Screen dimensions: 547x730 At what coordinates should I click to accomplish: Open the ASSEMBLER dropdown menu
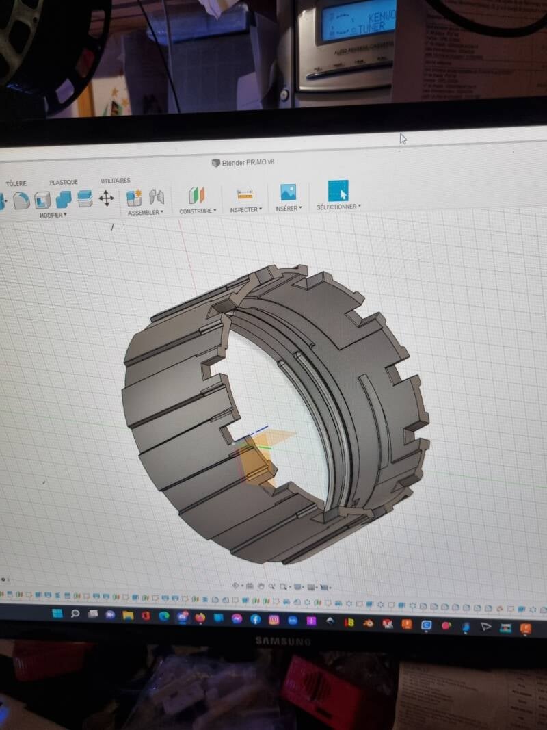click(x=146, y=212)
